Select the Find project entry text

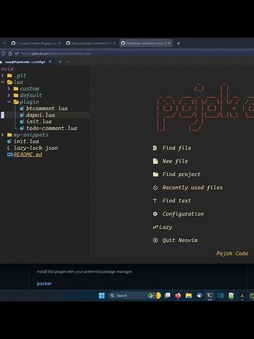click(181, 174)
